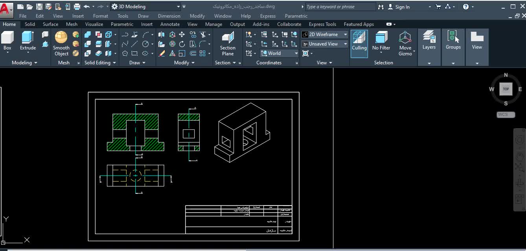Open the Mesh panel dialog launcher arrow

[x=78, y=63]
